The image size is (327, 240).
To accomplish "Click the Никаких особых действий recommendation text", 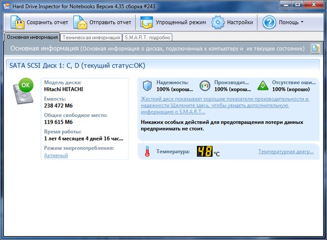I will tap(222, 125).
